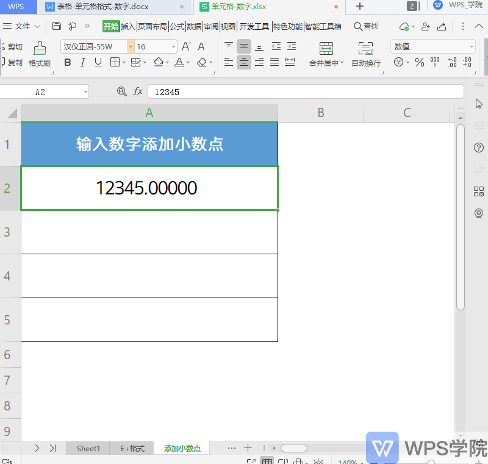Toggle bold formatting

68,63
